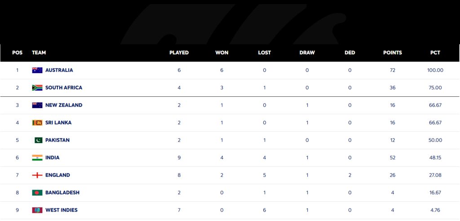The image size is (460, 221).
Task: Click the Australia flag icon
Action: click(37, 70)
